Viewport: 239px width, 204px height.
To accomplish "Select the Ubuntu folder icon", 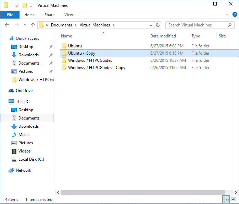I will pyautogui.click(x=64, y=46).
